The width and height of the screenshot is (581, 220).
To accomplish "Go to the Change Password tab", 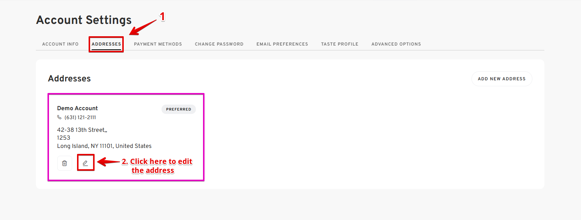I will pos(219,44).
